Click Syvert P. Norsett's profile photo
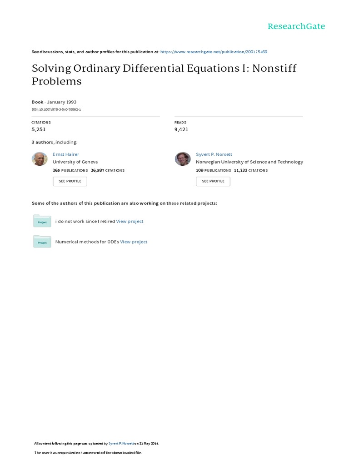 tap(183, 159)
